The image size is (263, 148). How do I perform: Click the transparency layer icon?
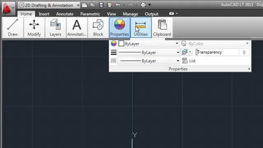[x=185, y=52]
